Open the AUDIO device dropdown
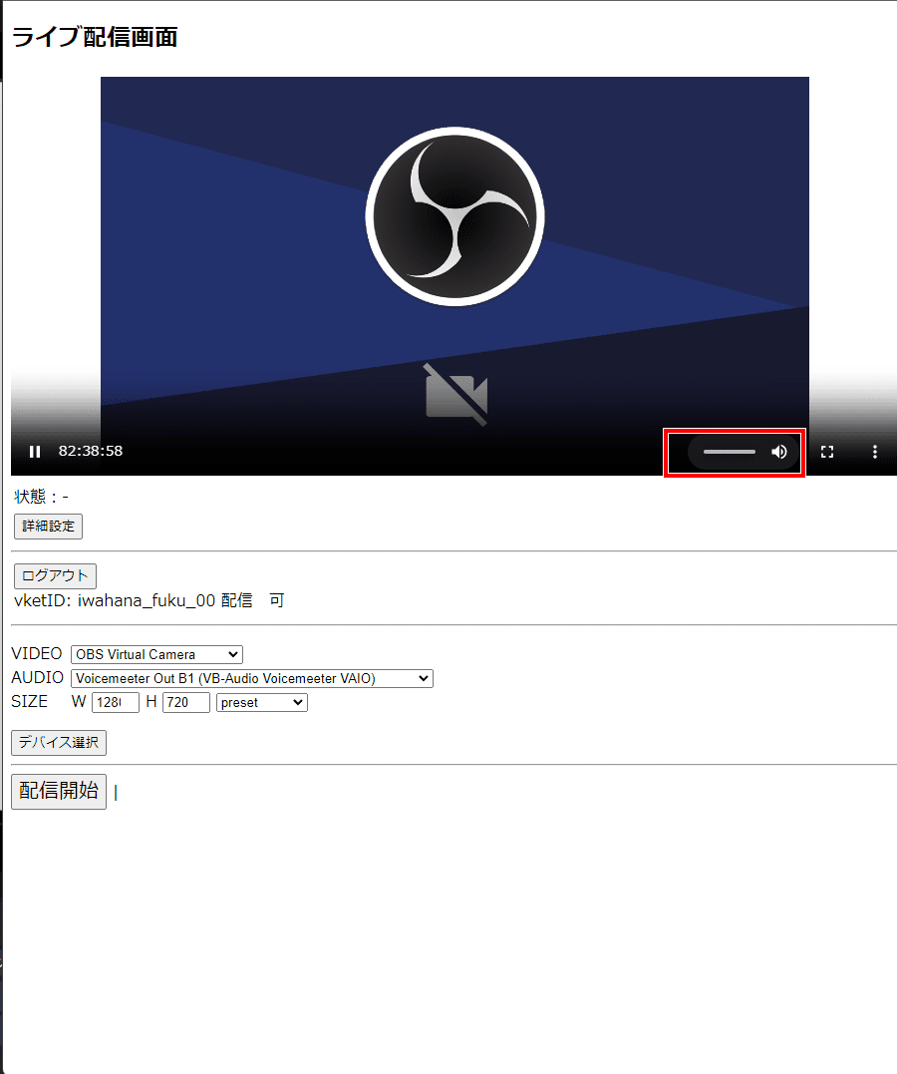 [x=252, y=678]
